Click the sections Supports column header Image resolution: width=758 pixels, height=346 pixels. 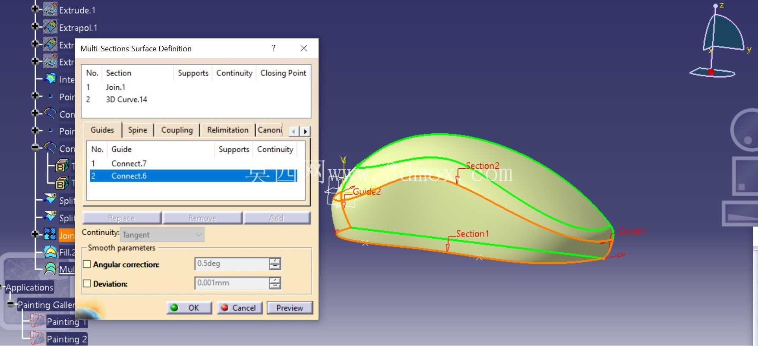click(x=193, y=73)
